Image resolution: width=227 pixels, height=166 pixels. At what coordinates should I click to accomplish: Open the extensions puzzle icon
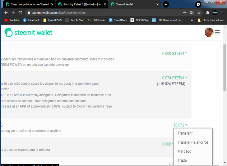click(208, 13)
